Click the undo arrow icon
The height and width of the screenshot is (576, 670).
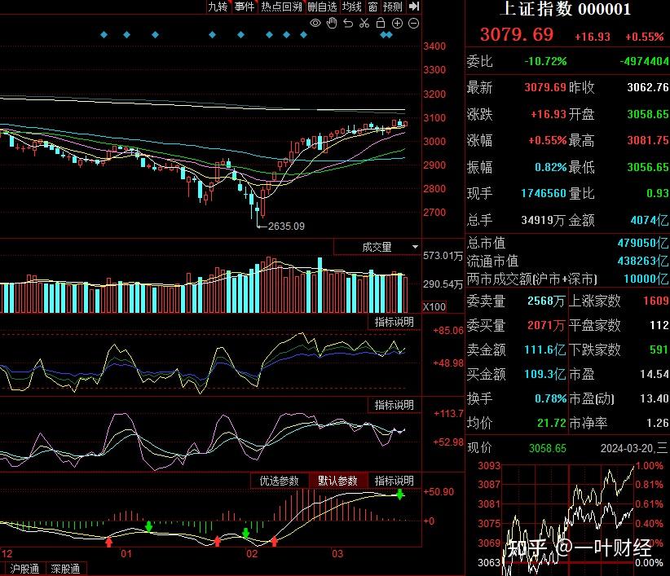point(349,24)
